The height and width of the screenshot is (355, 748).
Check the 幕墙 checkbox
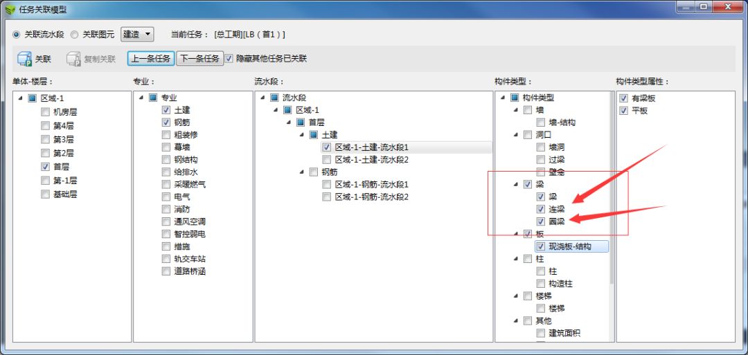[166, 147]
